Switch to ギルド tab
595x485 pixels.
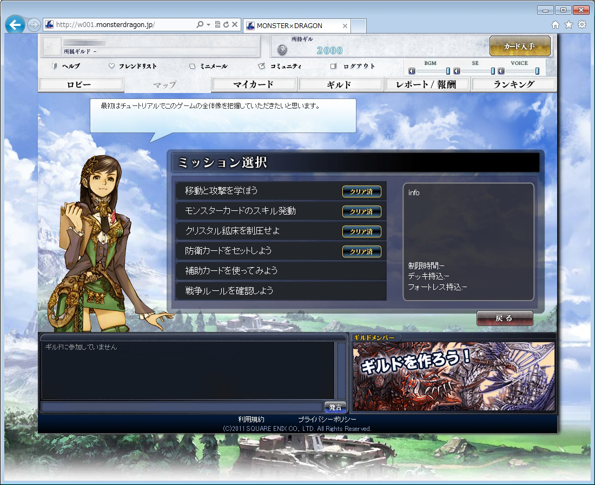(340, 84)
